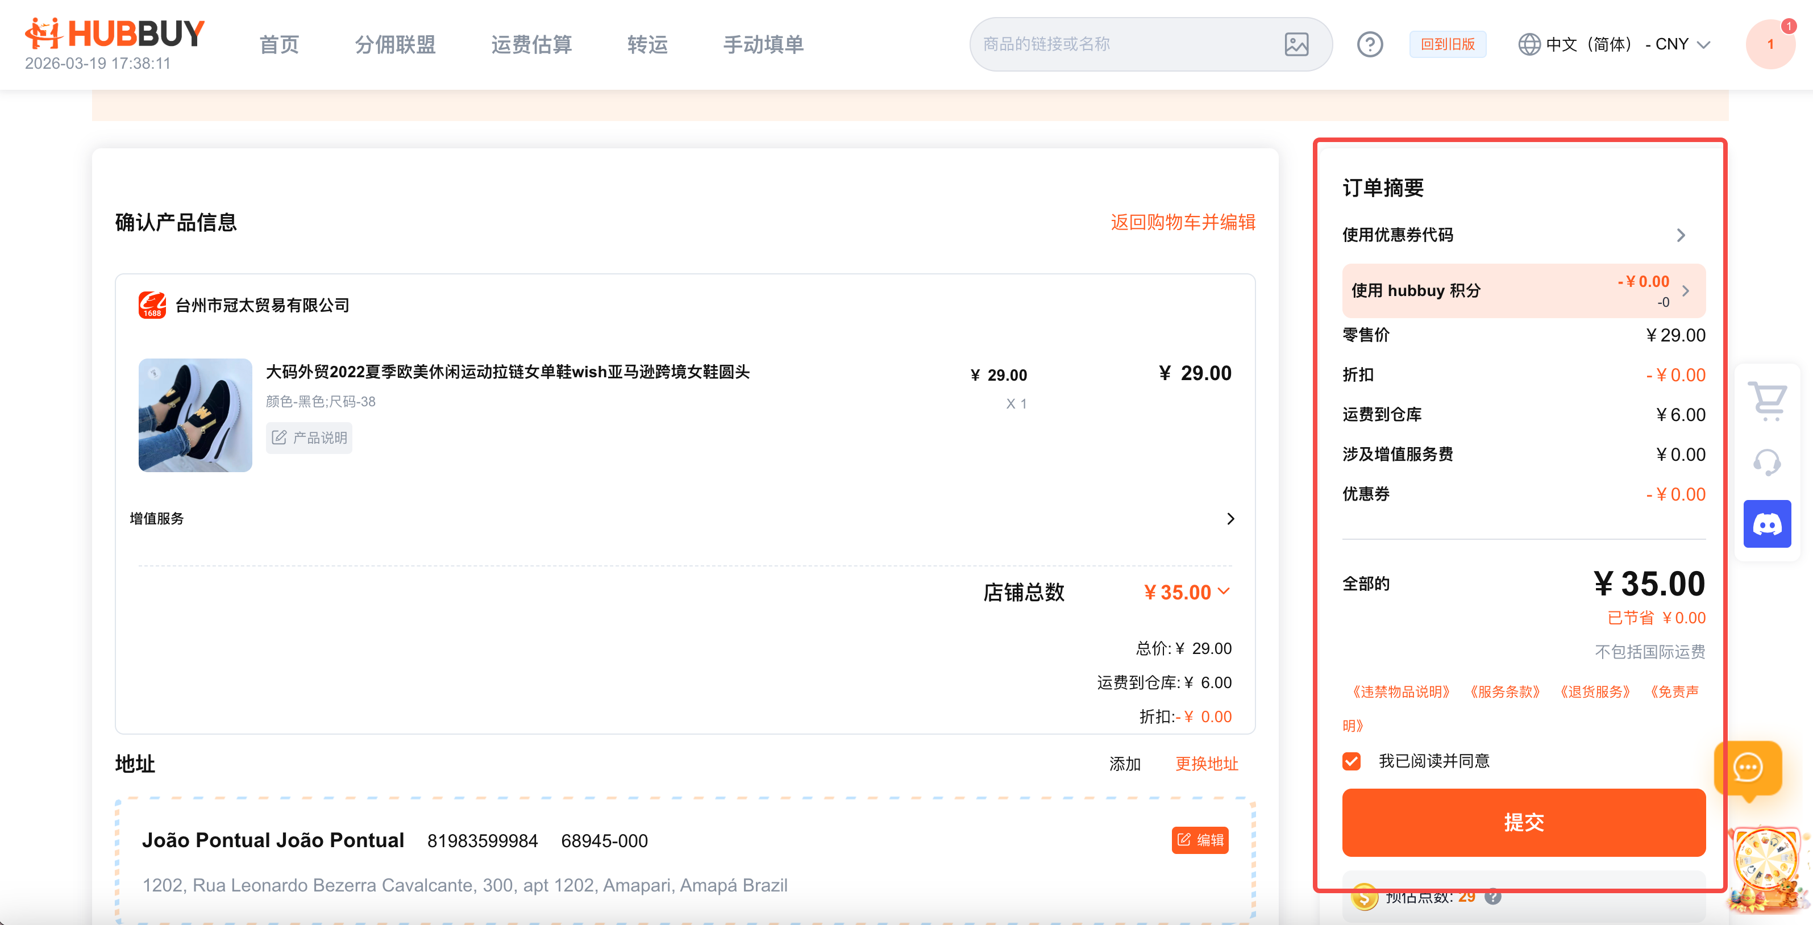Go to 运费估算 menu item
This screenshot has width=1813, height=925.
[531, 44]
